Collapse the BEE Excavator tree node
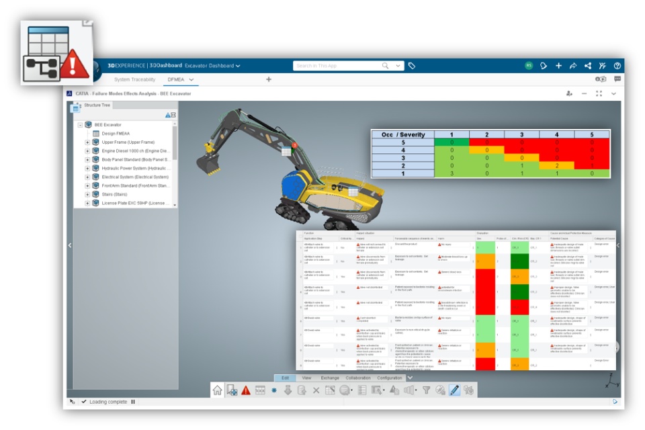The height and width of the screenshot is (430, 645). 80,125
